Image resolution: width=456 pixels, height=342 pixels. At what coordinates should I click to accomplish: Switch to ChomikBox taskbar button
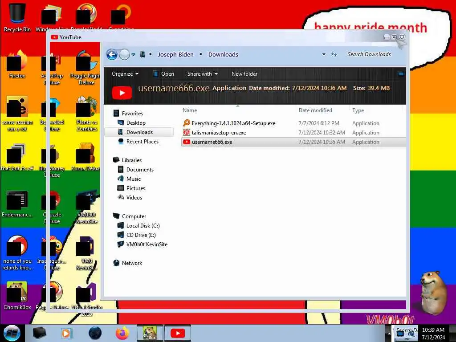tap(150, 333)
